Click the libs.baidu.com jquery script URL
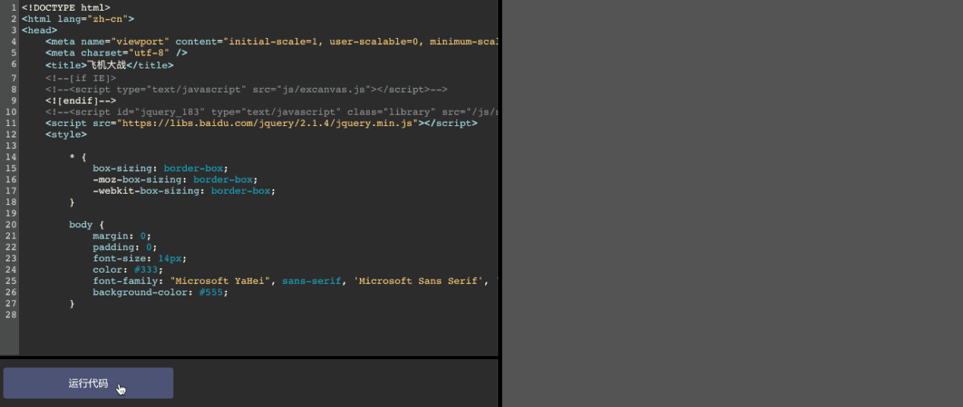 [267, 123]
